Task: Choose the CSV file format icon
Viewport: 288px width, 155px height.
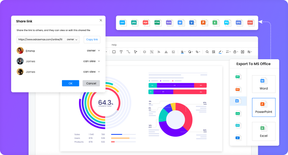Action: (x=250, y=22)
